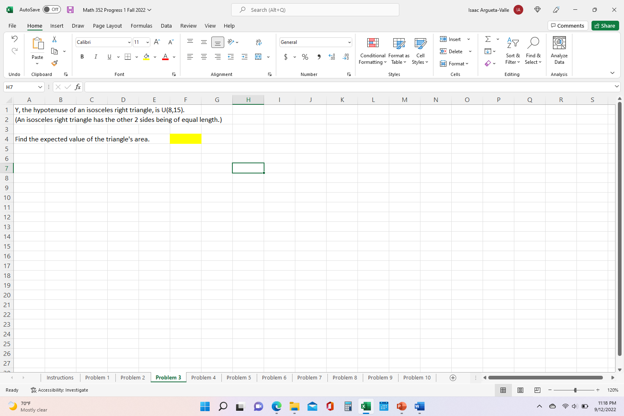Click the Percent Style icon
This screenshot has height=416, width=624.
pos(305,57)
